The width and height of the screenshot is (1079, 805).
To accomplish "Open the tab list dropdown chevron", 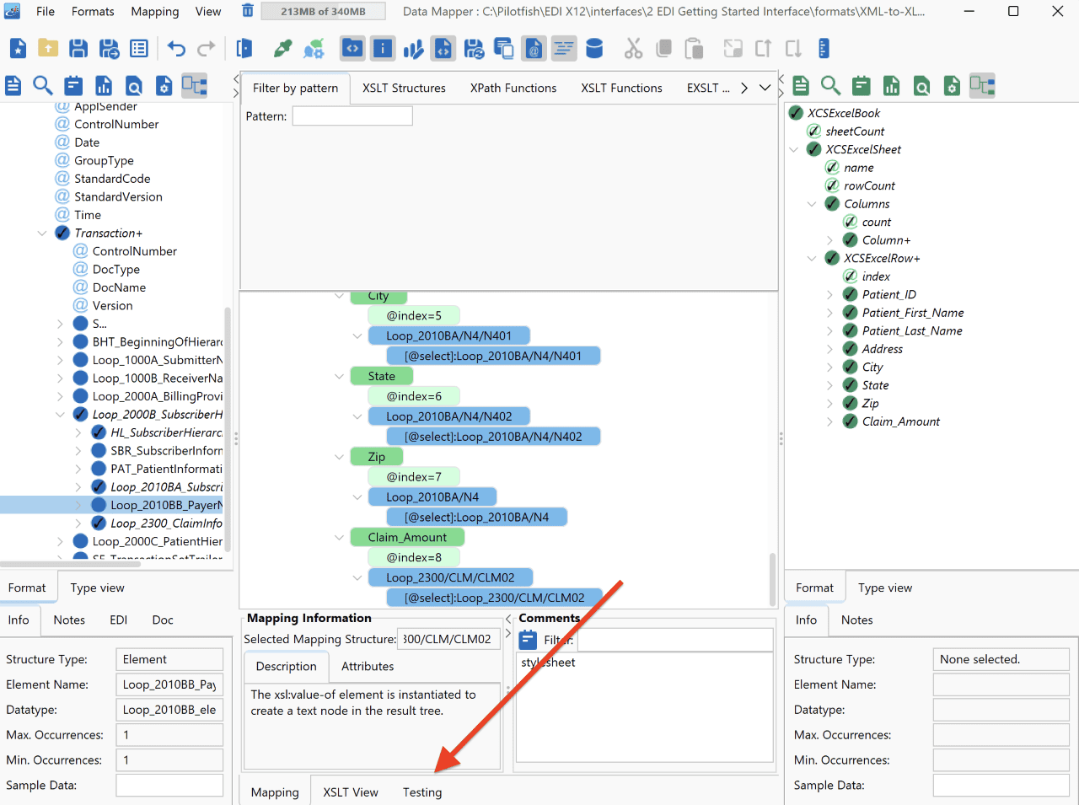I will pos(765,88).
